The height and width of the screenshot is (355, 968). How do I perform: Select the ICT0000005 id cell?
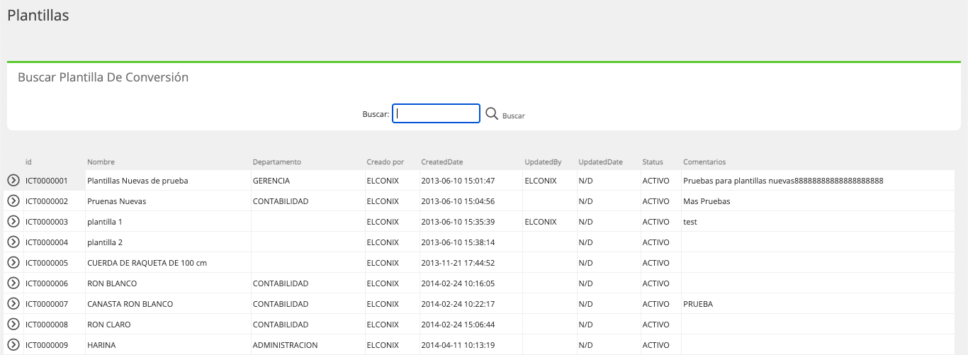point(54,263)
